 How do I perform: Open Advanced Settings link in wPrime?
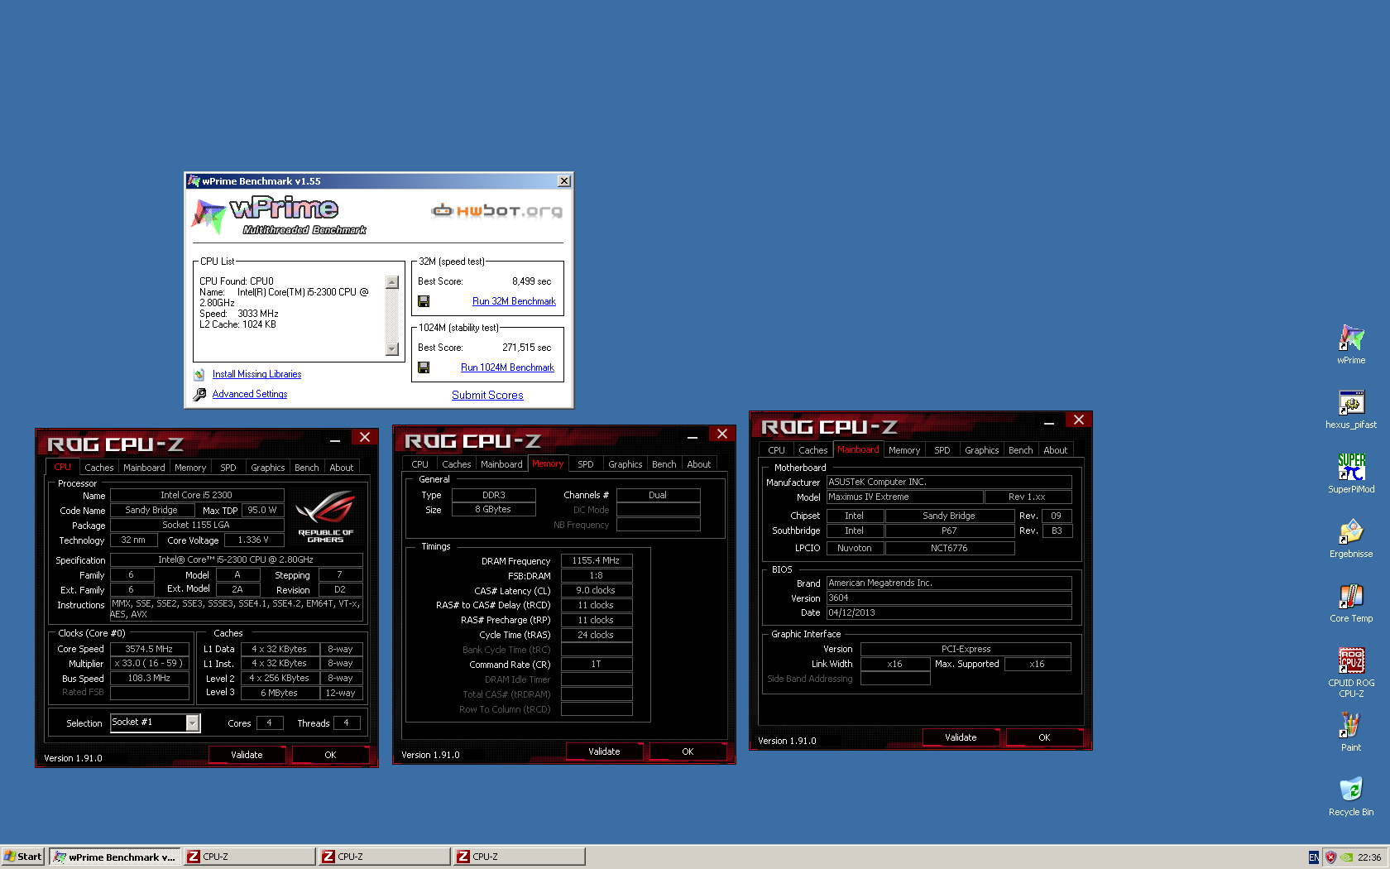pyautogui.click(x=250, y=395)
